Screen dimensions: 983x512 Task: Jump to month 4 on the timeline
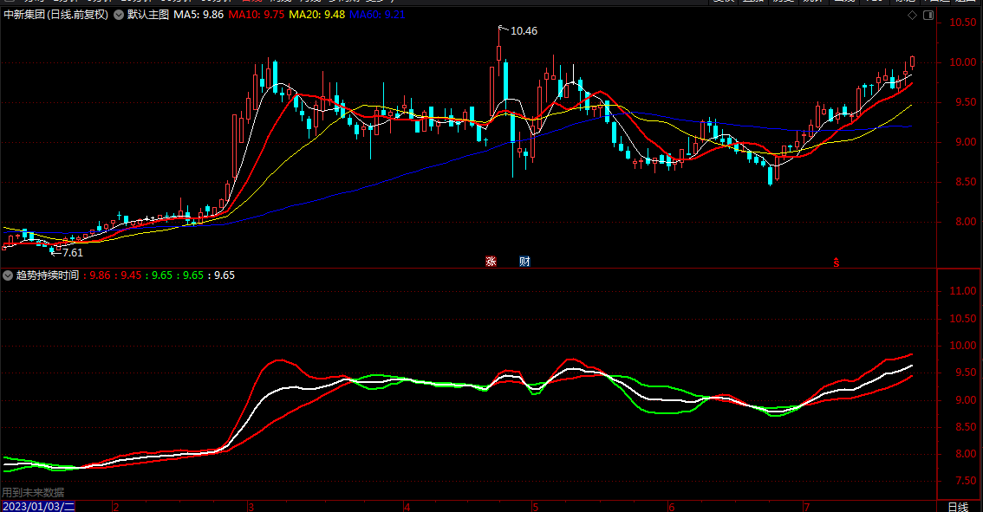point(407,506)
